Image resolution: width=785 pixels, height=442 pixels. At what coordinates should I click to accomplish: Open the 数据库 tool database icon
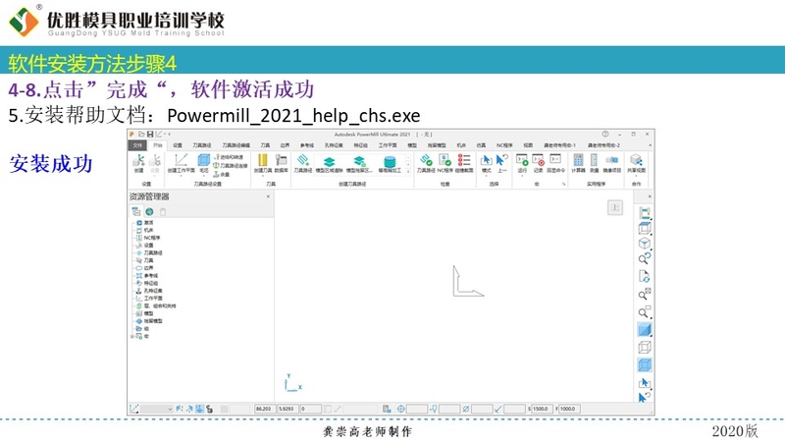click(x=282, y=163)
